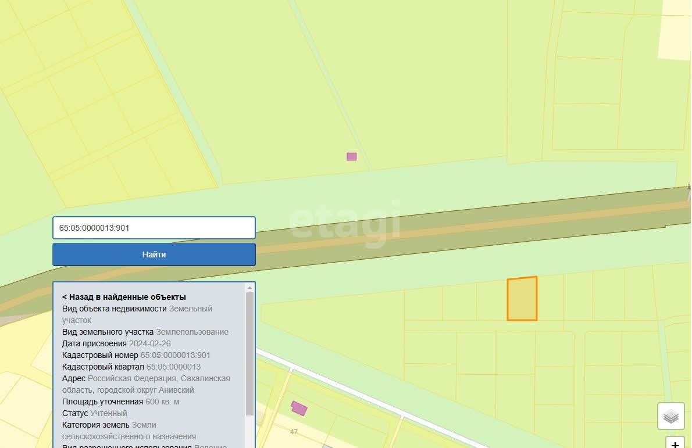Screen dimensions: 692x448
Task: Click the Дата присвоения 2024-02-26 entry
Action: coord(116,343)
